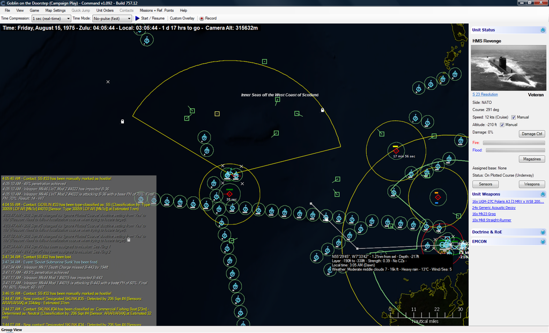Click green neutral square contact below map title
Image resolution: width=549 pixels, height=333 pixels.
[277, 100]
